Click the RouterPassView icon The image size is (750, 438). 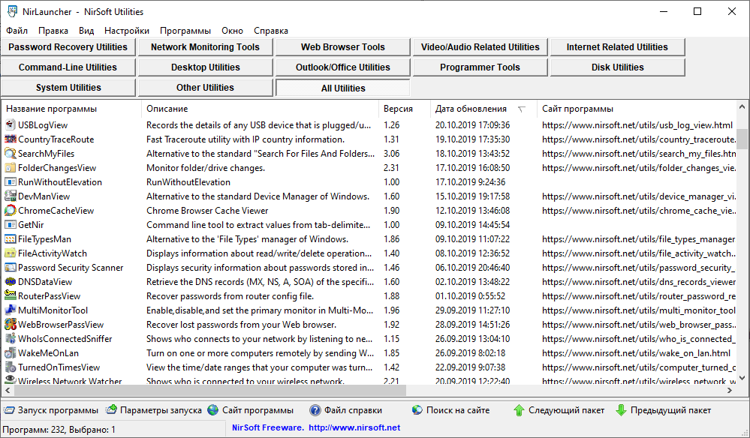10,296
